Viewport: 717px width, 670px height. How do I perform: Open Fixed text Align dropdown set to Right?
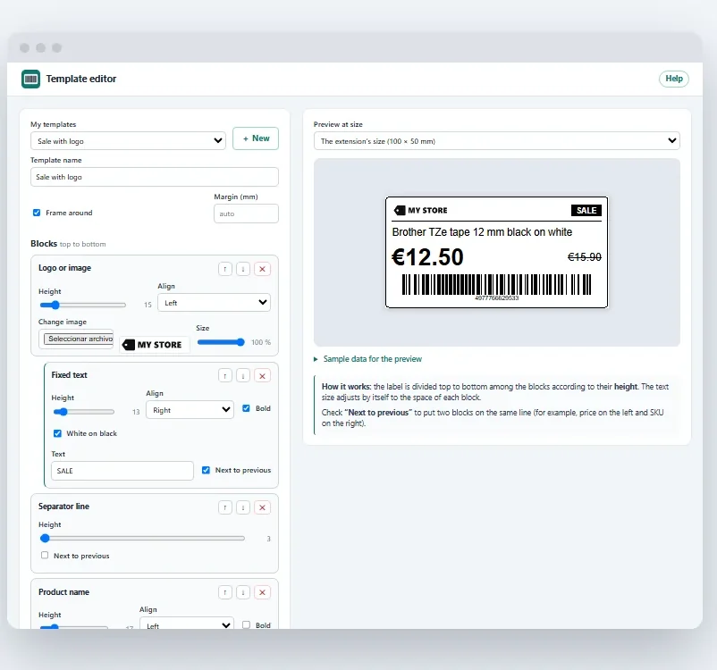[x=190, y=410]
